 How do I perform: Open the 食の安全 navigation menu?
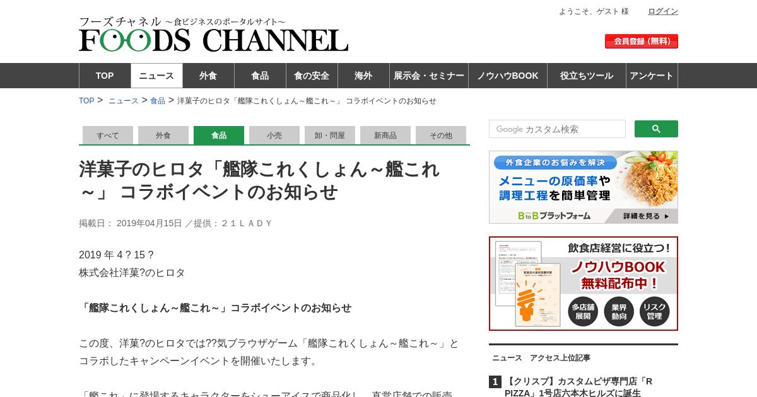click(312, 76)
